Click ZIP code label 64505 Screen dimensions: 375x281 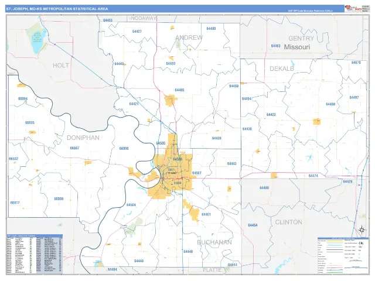pyautogui.click(x=161, y=143)
